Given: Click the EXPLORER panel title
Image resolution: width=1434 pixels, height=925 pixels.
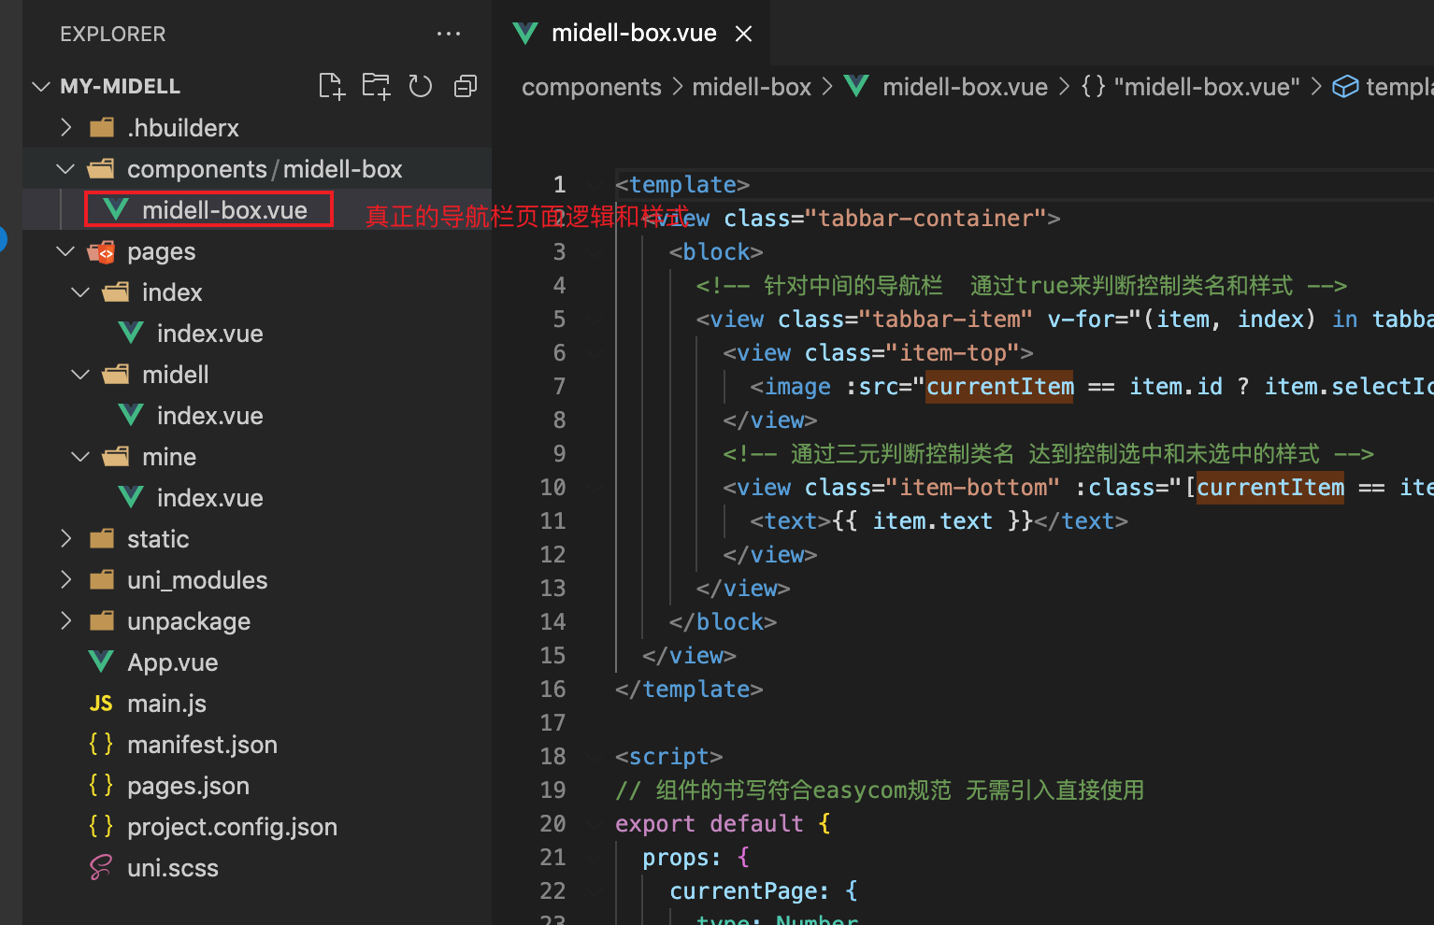Looking at the screenshot, I should point(112,34).
